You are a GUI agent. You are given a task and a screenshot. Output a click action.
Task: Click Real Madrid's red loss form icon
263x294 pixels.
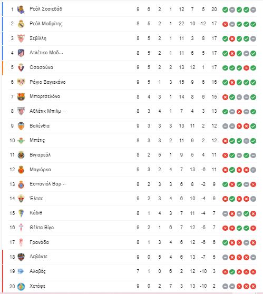click(225, 24)
